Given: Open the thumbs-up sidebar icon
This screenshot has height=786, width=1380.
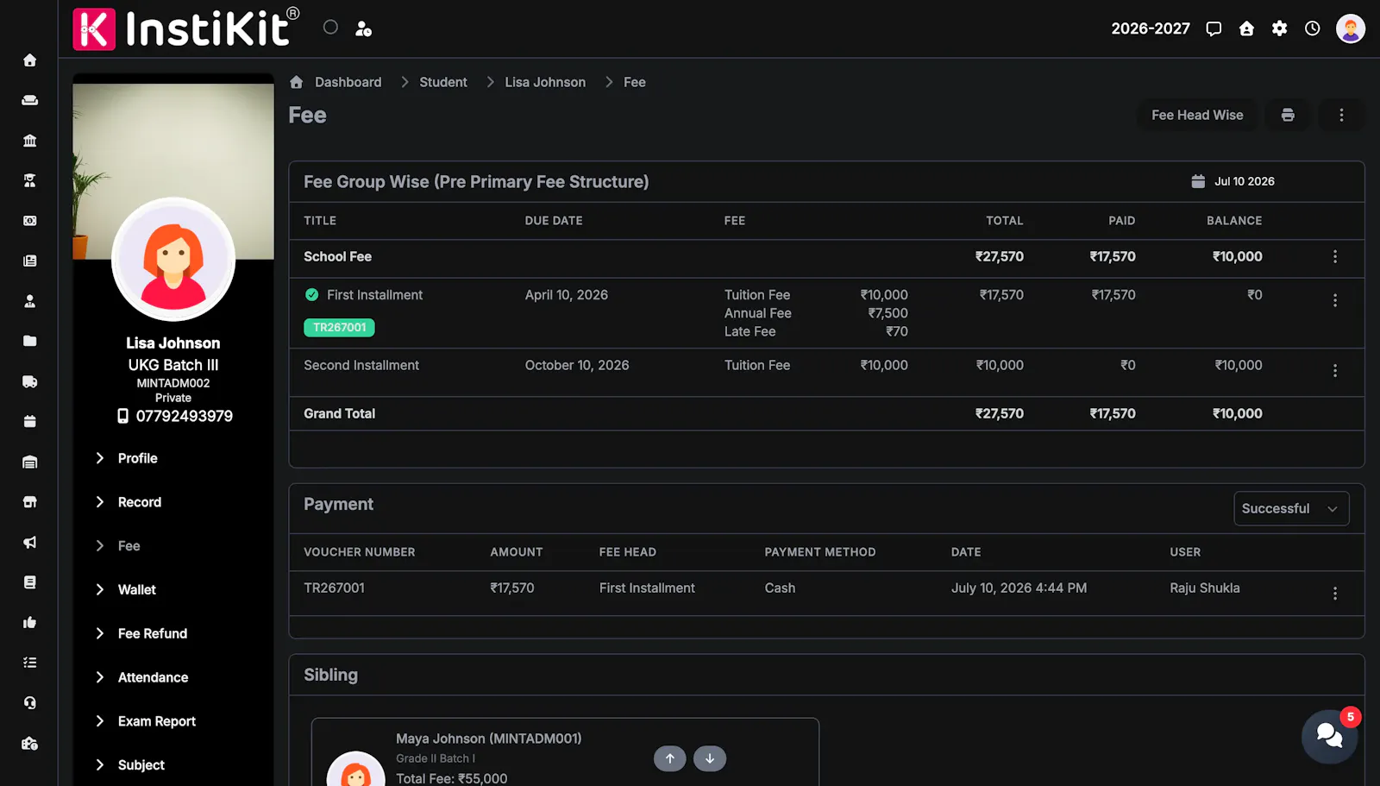Looking at the screenshot, I should click(x=29, y=622).
